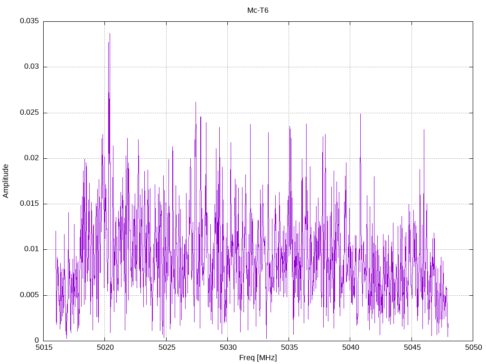The height and width of the screenshot is (364, 486).
Task: Select the 0.02 y-axis tick label
Action: coord(31,158)
